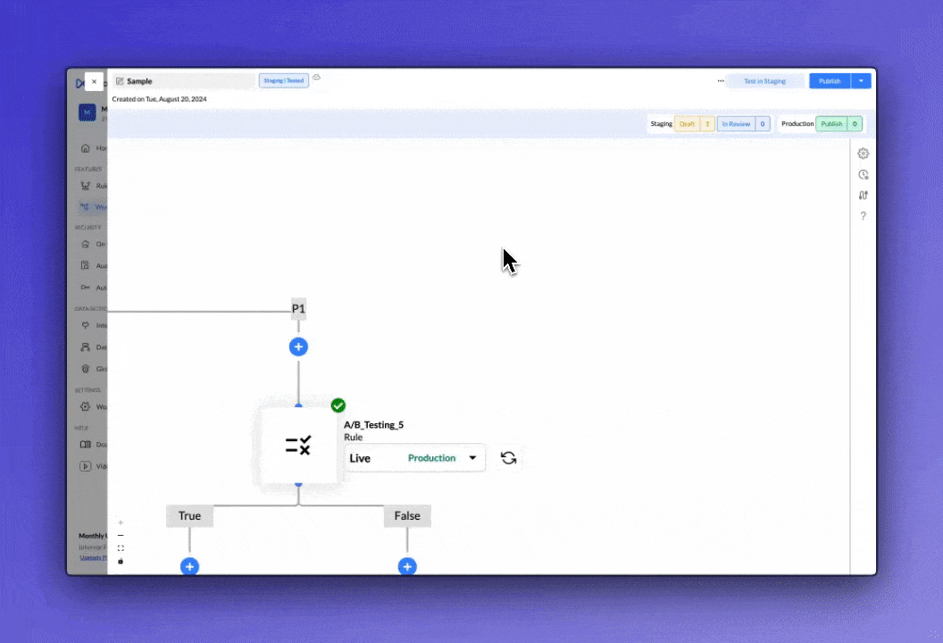Zoom out the canvas with minus control
The width and height of the screenshot is (943, 643).
[121, 536]
